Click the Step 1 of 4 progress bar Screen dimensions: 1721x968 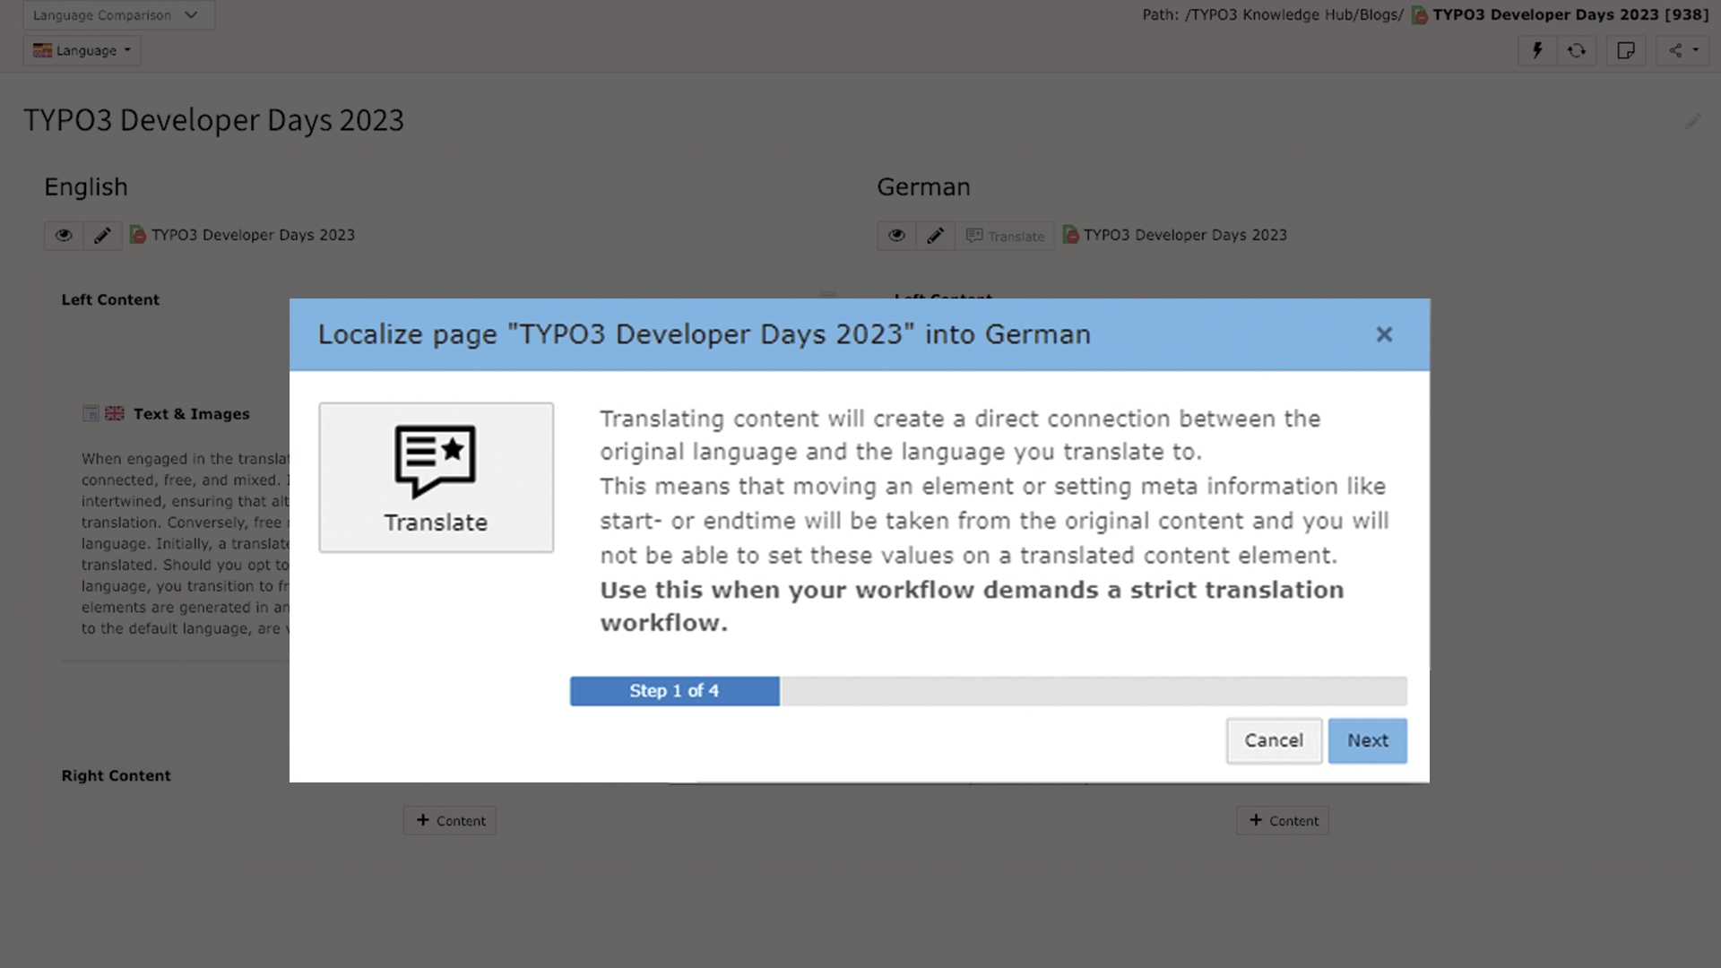click(674, 690)
